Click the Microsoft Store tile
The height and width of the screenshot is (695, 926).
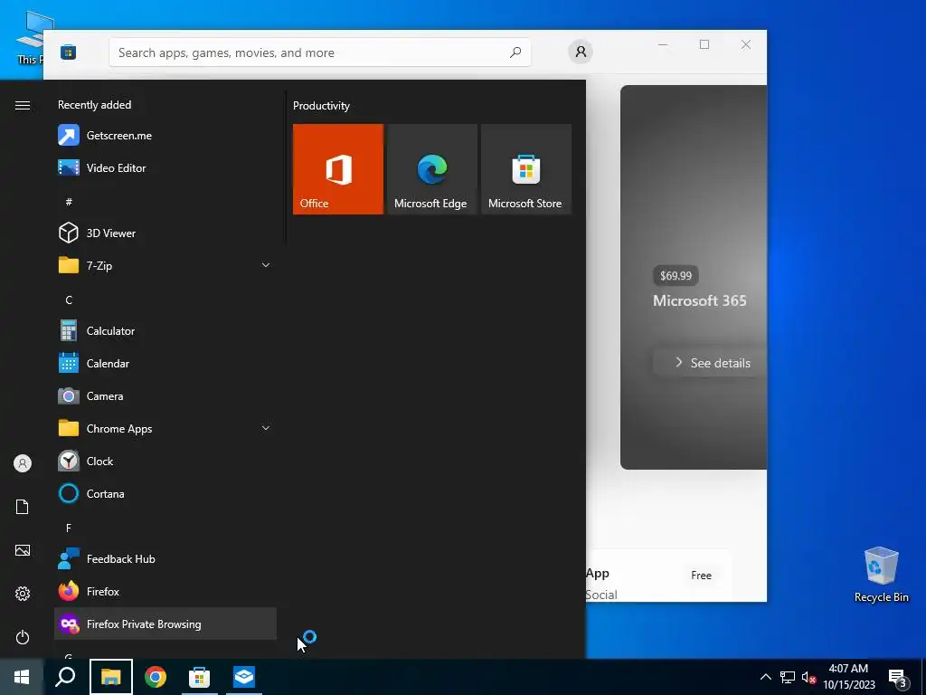click(526, 169)
